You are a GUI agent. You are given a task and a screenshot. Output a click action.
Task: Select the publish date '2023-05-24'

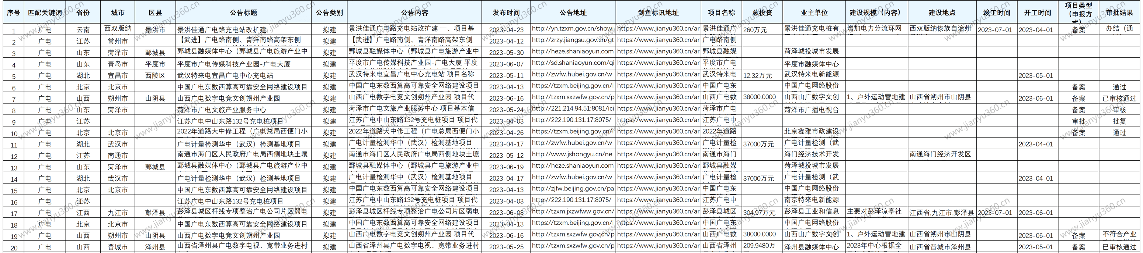(506, 110)
